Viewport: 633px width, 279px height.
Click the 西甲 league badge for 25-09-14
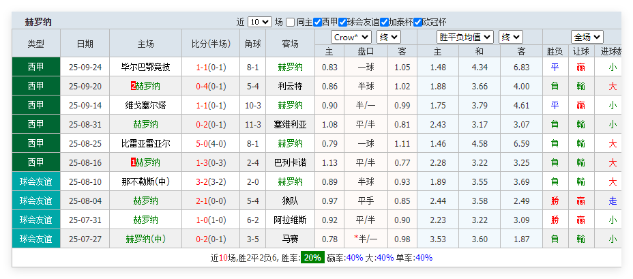(x=36, y=105)
